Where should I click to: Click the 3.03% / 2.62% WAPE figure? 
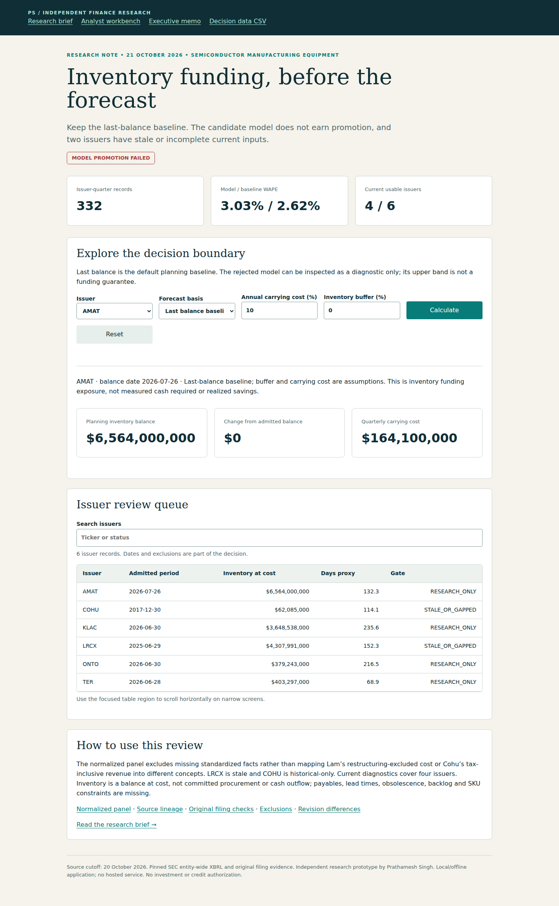pyautogui.click(x=270, y=206)
